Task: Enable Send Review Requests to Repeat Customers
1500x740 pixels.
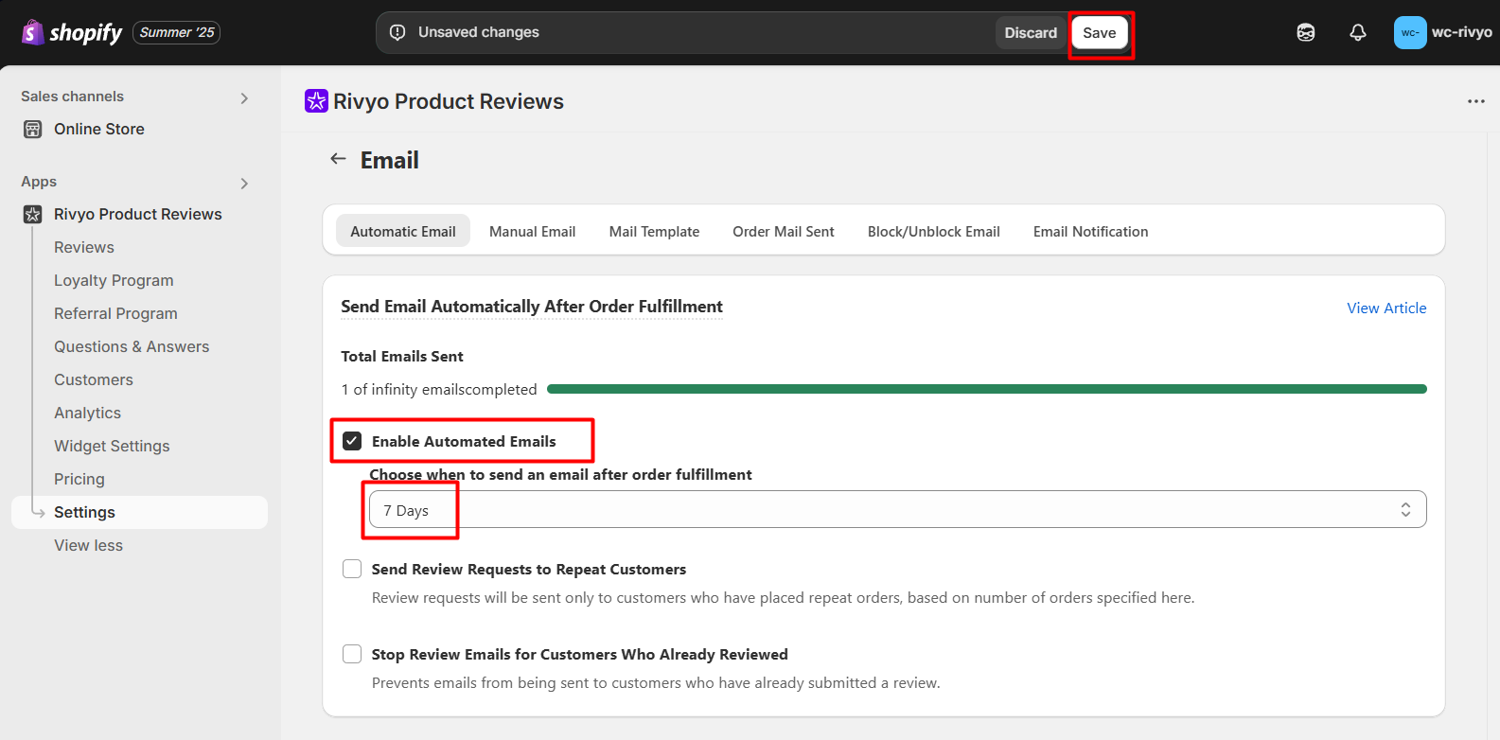Action: pyautogui.click(x=352, y=569)
